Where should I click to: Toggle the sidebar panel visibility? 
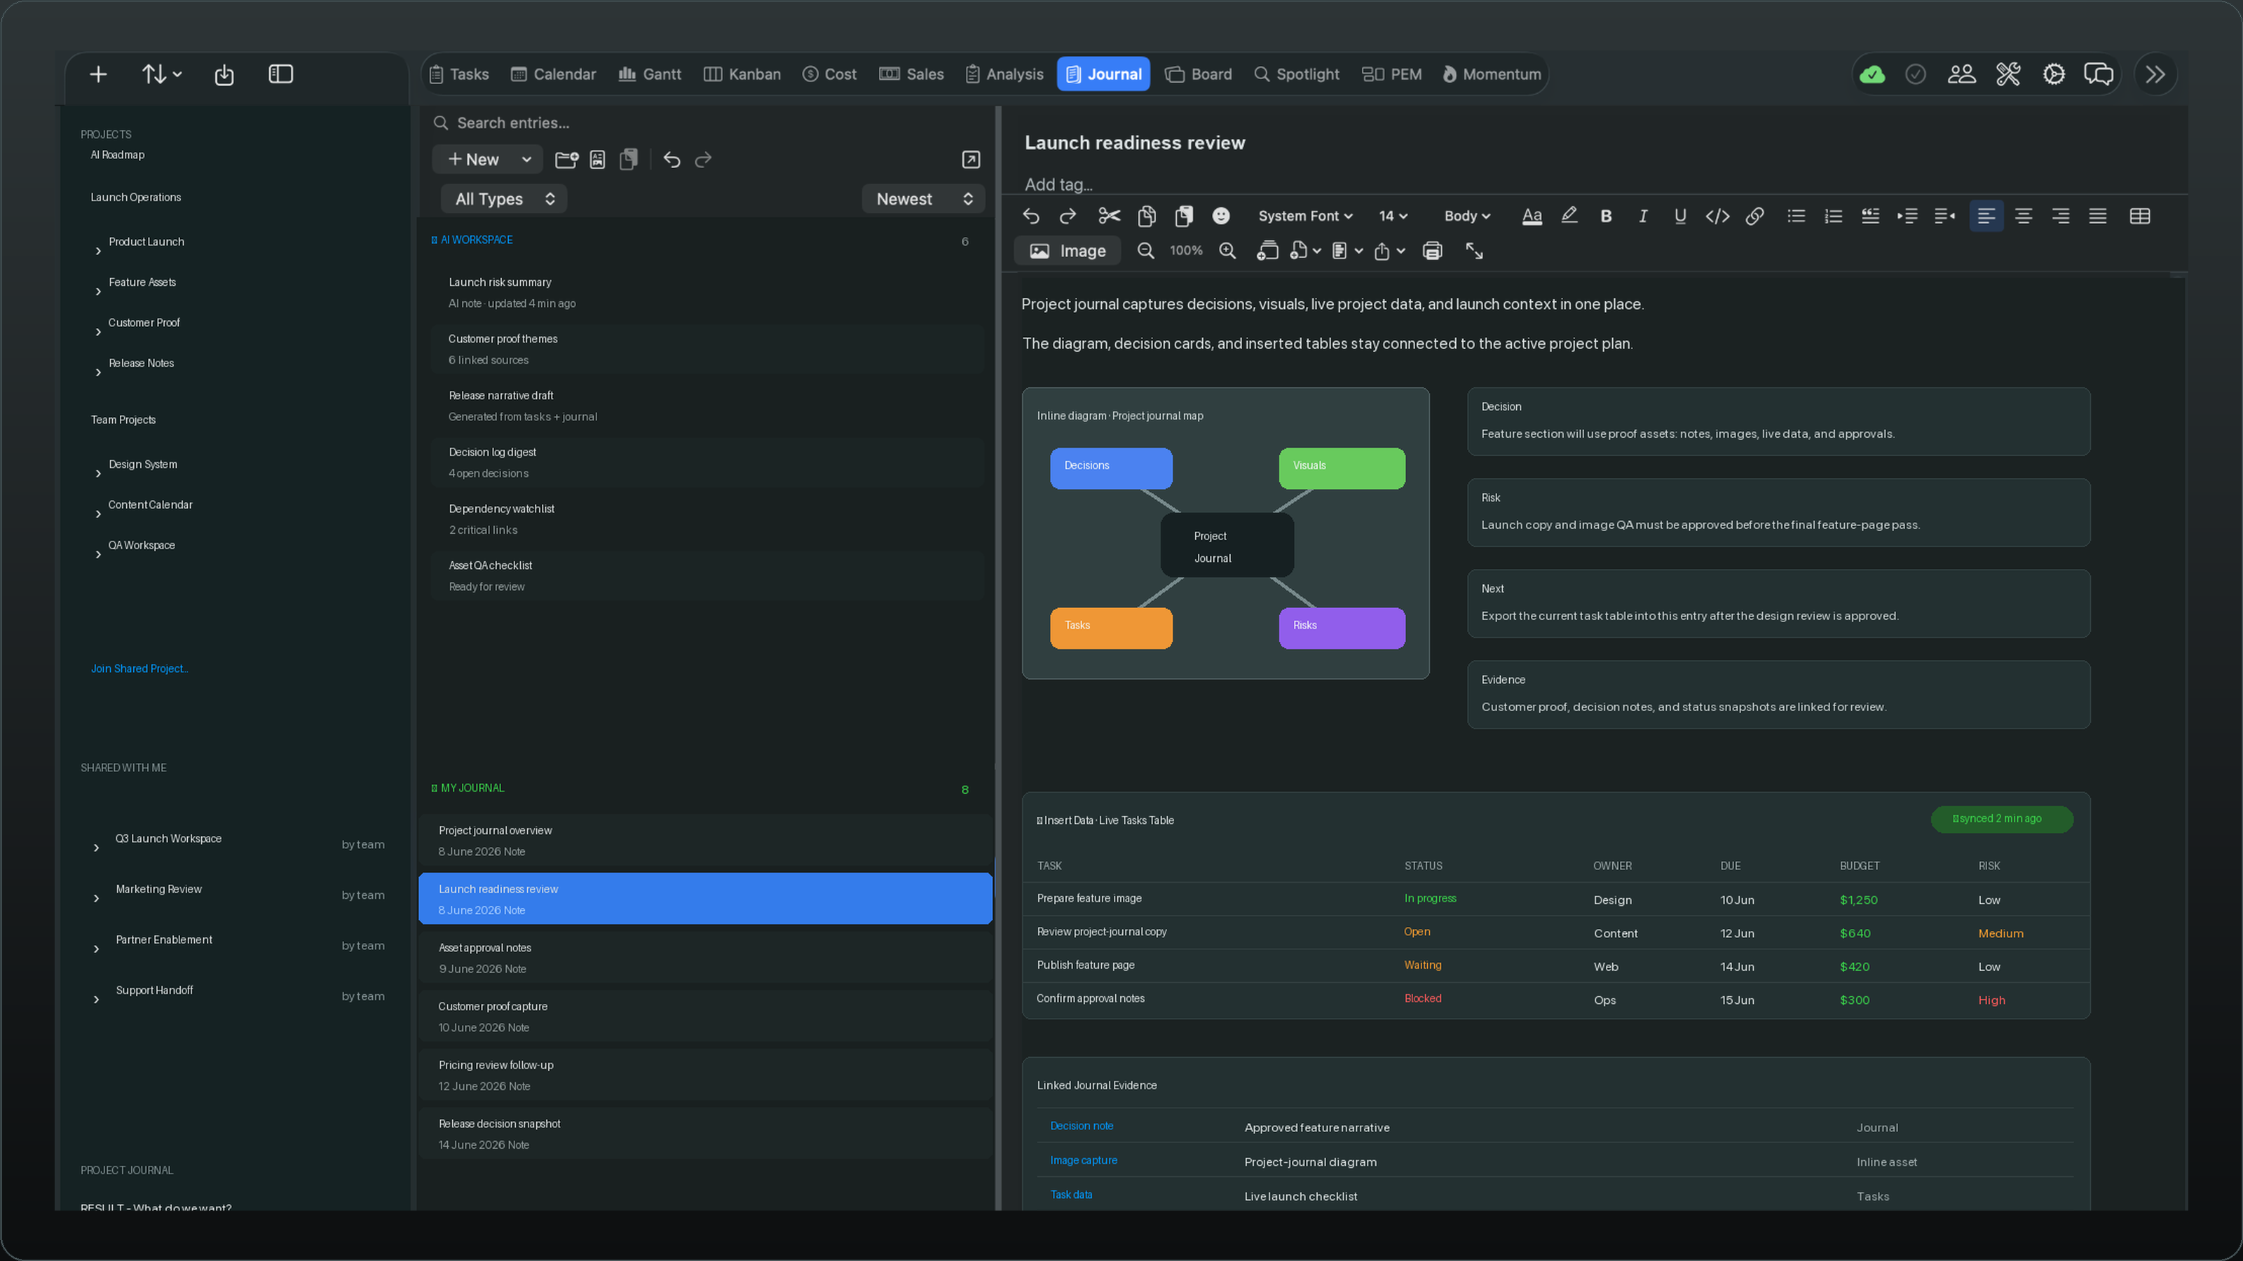pyautogui.click(x=280, y=74)
